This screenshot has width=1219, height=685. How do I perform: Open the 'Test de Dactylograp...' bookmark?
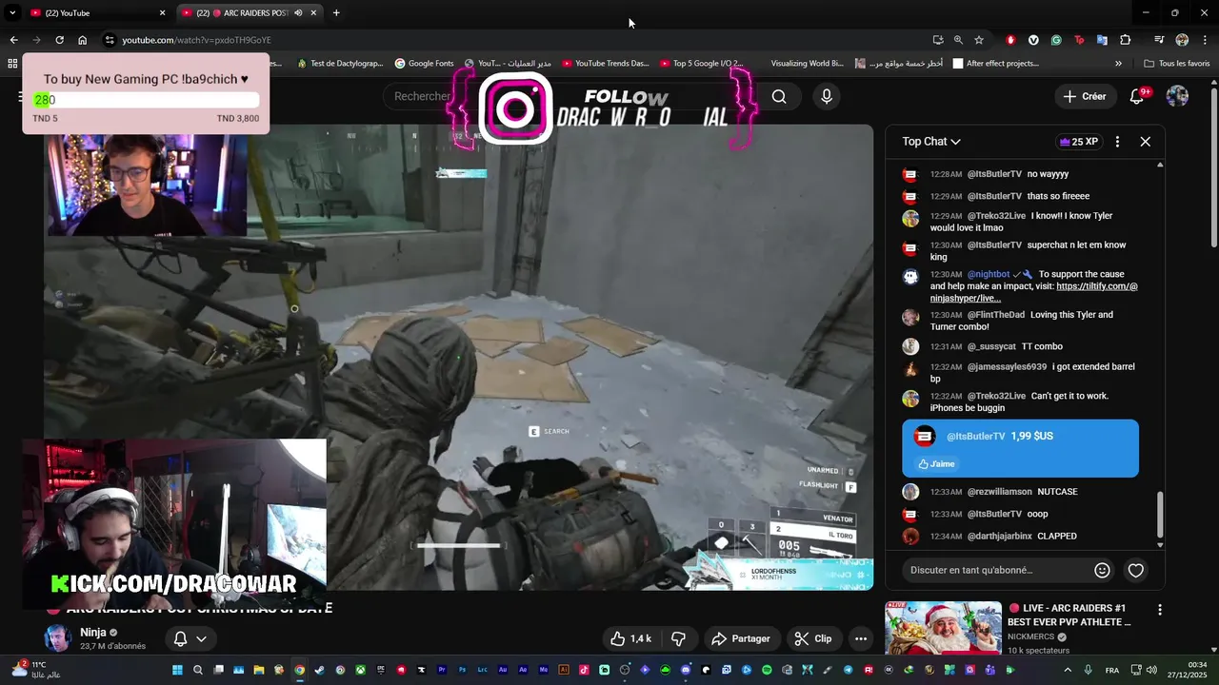tap(340, 64)
